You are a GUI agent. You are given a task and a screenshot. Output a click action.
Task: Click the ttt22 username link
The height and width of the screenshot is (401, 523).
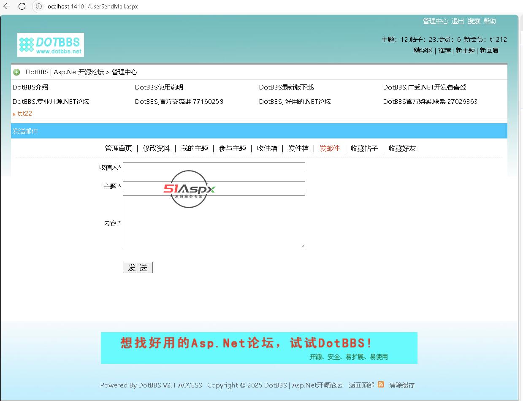click(x=24, y=114)
